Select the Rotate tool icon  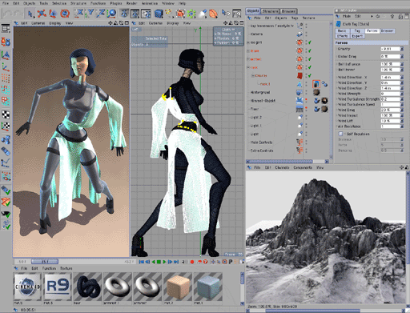[65, 14]
